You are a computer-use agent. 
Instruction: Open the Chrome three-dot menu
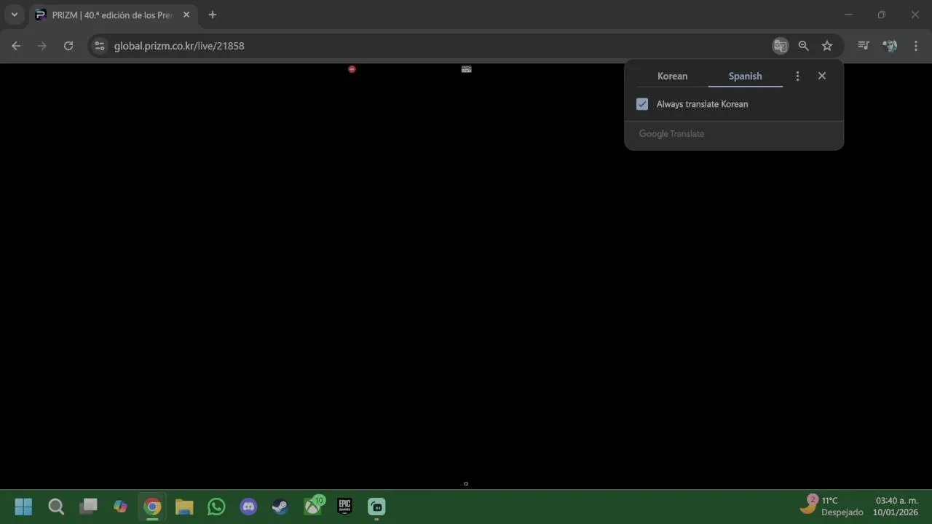[915, 46]
